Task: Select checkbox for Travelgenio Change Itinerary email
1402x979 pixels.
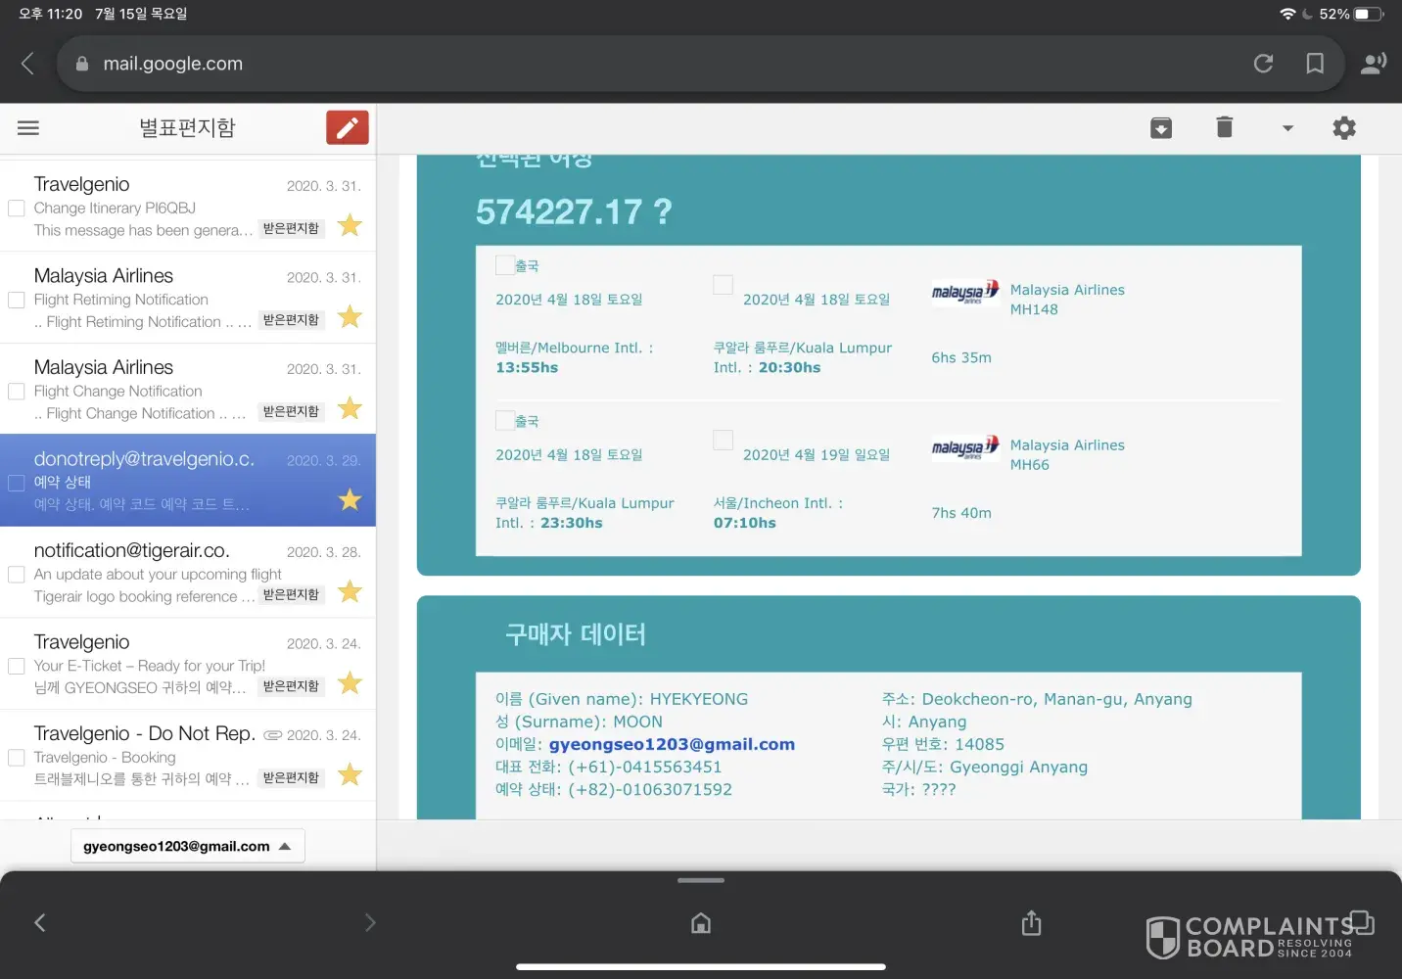Action: coord(17,208)
